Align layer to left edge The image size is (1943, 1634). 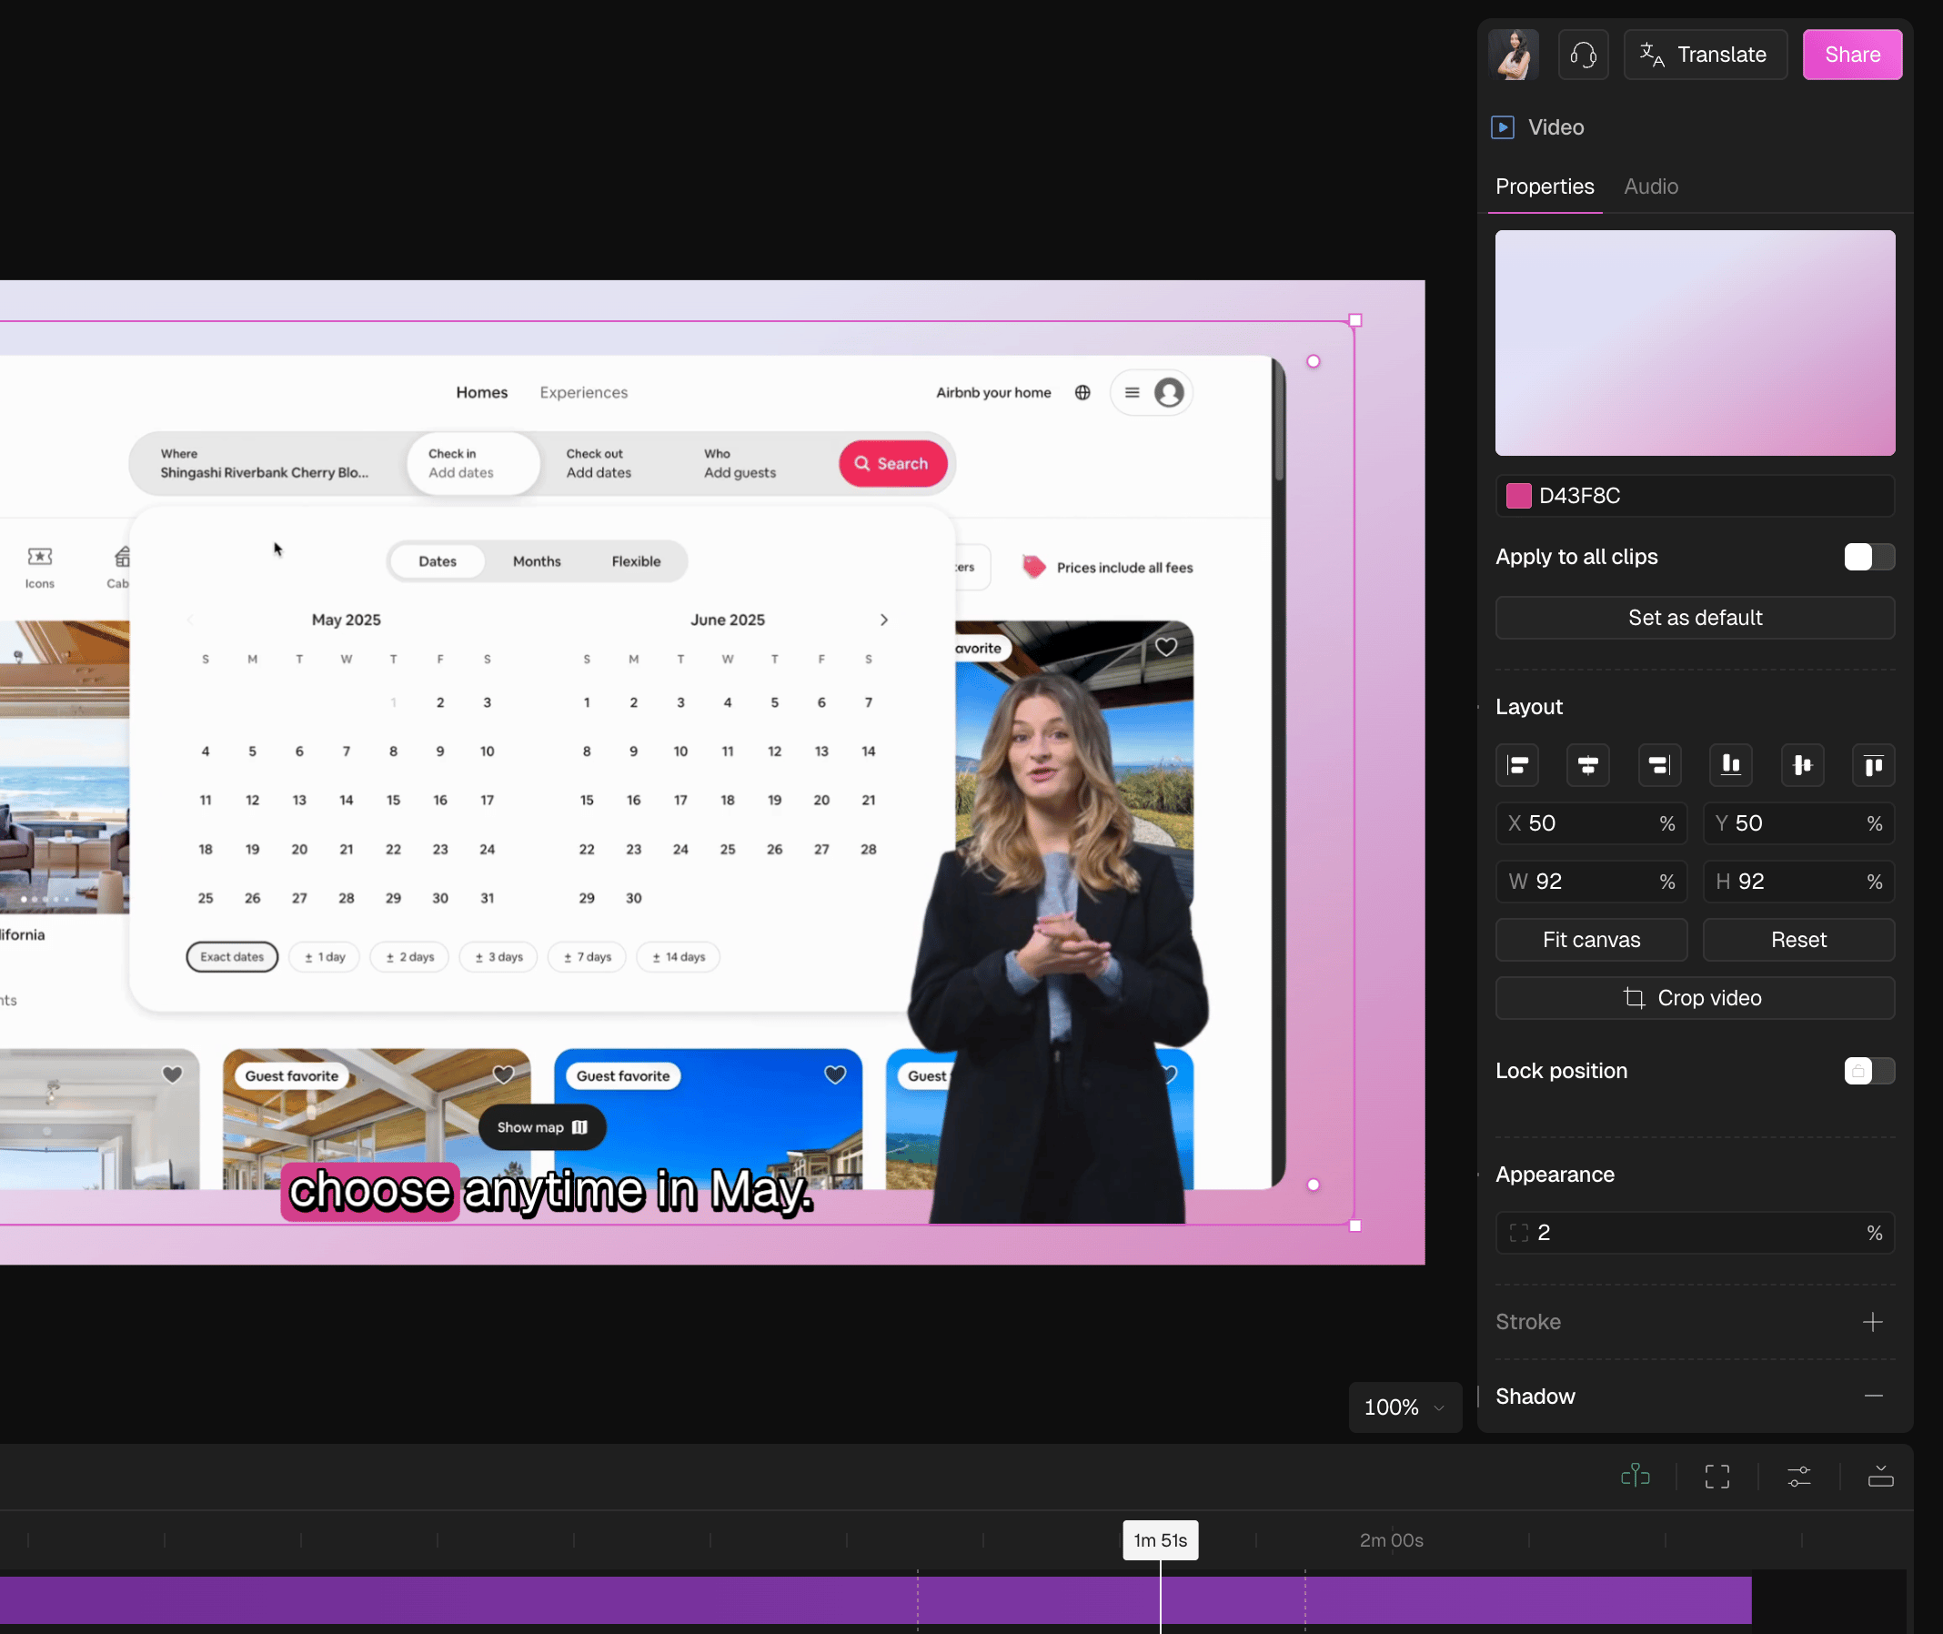(1517, 765)
